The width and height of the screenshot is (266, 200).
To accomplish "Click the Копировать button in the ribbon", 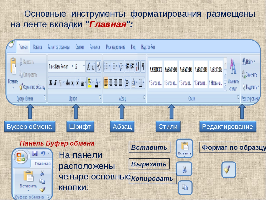I will click(x=28, y=74).
